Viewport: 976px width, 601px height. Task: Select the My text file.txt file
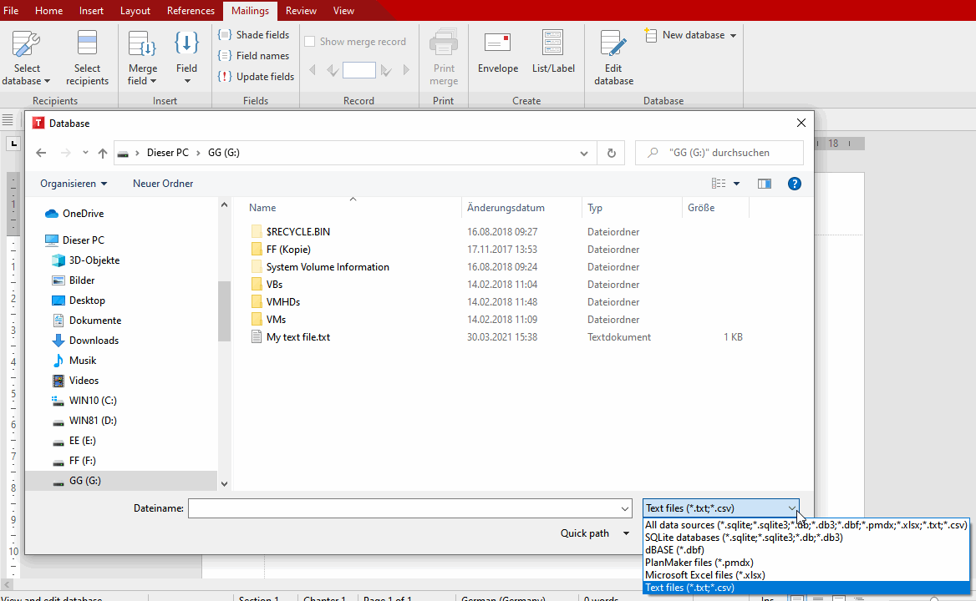click(x=297, y=337)
